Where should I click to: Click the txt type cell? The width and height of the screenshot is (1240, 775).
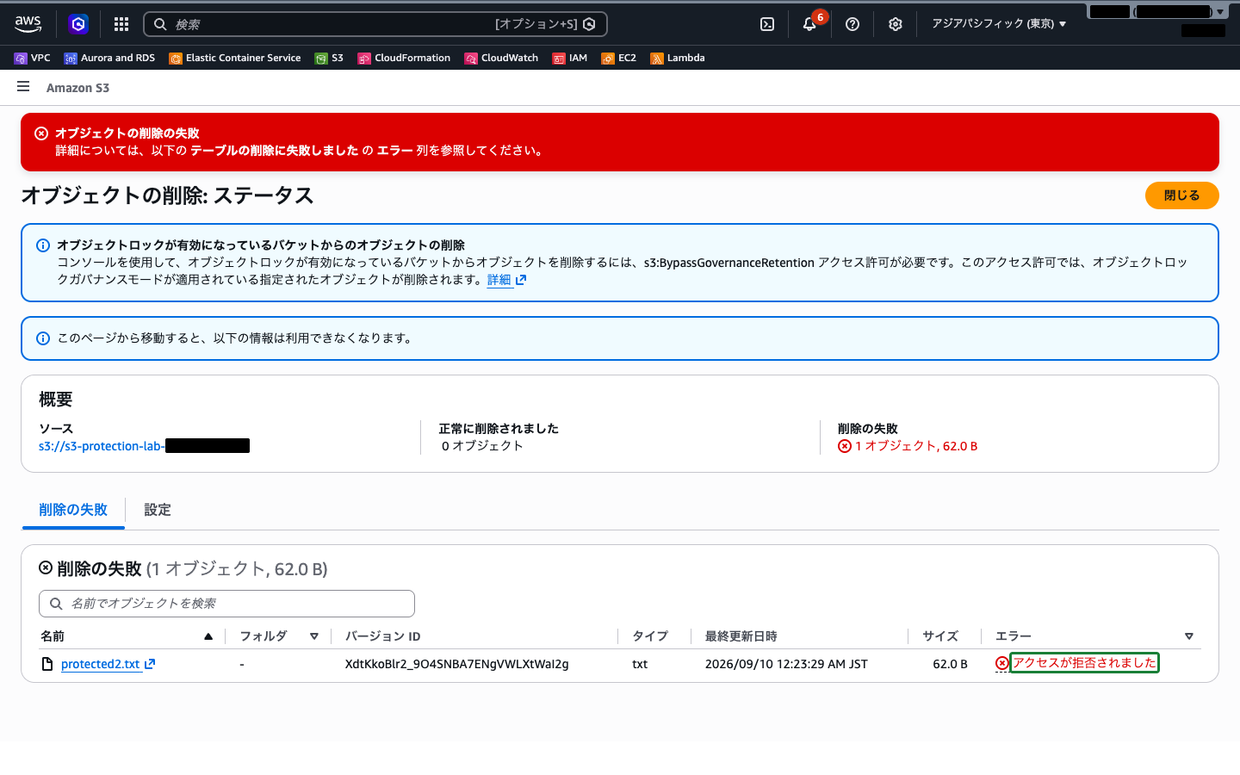pos(640,664)
